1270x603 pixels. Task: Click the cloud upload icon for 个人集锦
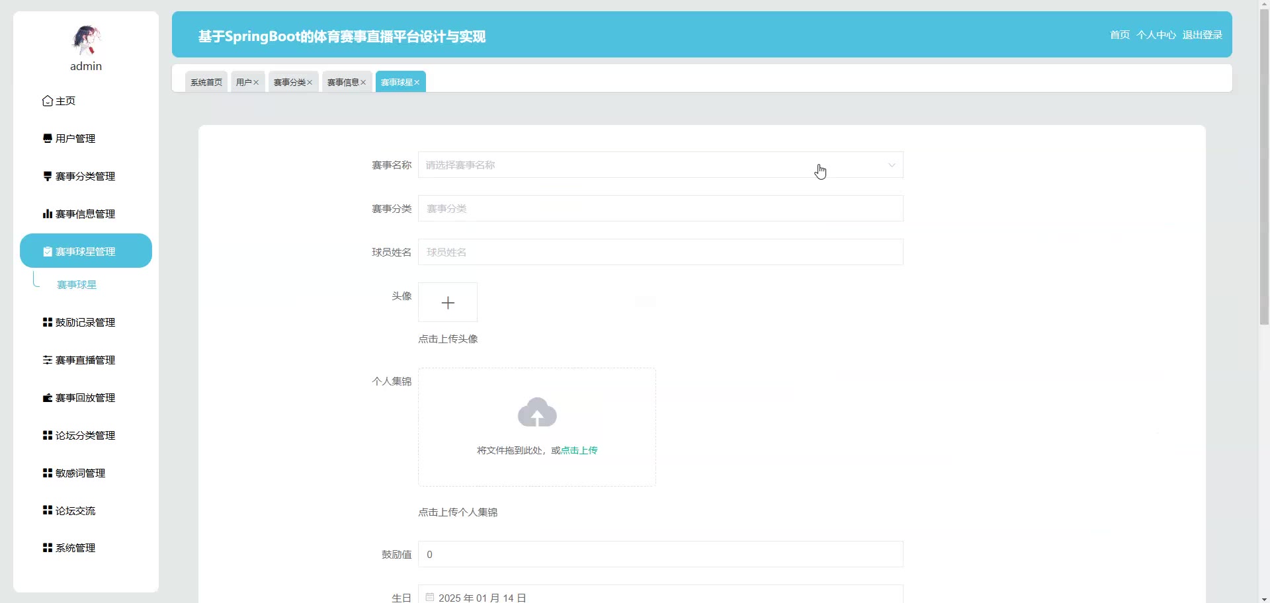[x=537, y=413]
